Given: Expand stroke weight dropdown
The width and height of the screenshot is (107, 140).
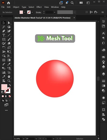Looking at the screenshot, I should (54, 12).
